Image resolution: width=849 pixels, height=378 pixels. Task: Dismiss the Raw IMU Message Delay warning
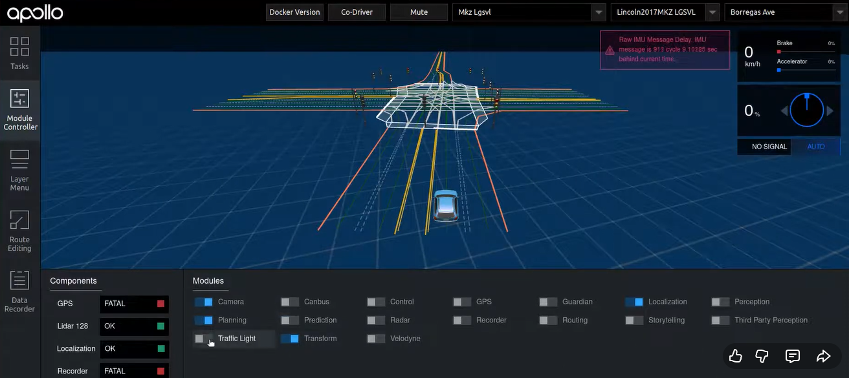click(665, 50)
